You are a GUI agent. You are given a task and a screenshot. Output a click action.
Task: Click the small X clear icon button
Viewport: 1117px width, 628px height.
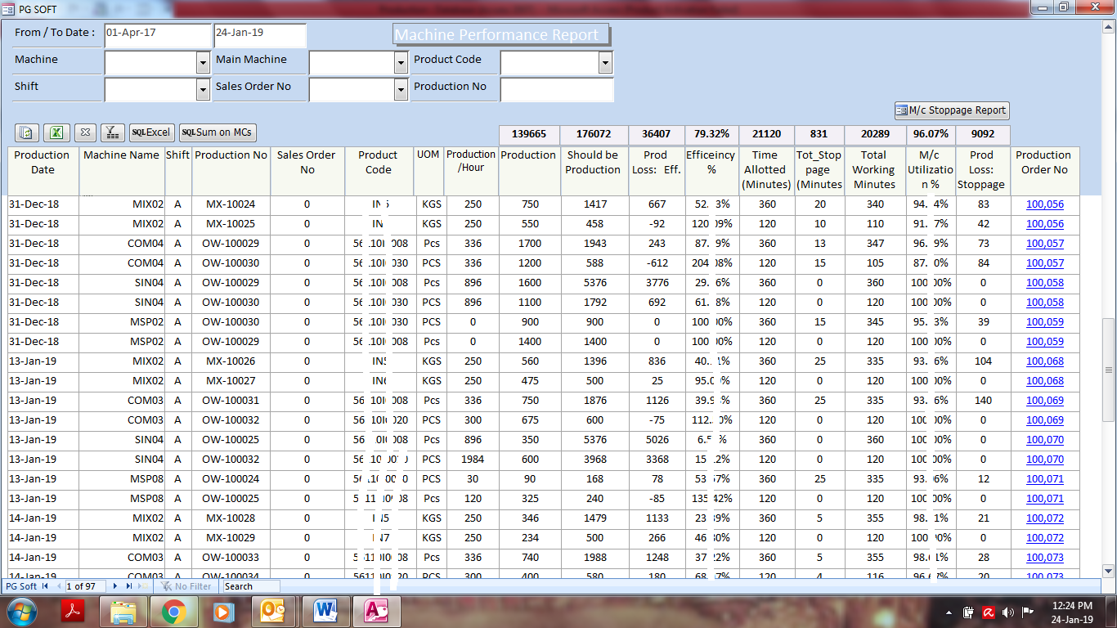85,132
